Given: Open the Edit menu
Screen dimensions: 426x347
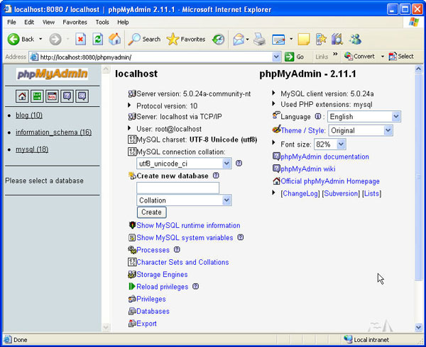Looking at the screenshot, I should pos(29,22).
